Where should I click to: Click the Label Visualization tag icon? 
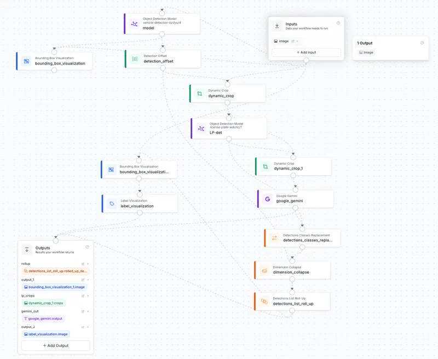click(x=112, y=204)
